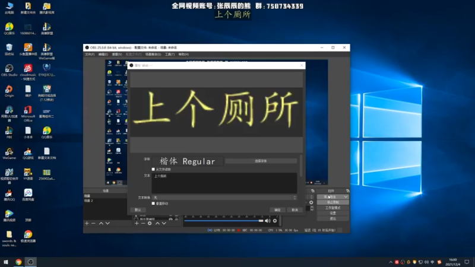The image size is (475, 267).
Task: Enable 从文件读取 checkbox
Action: coord(153,169)
